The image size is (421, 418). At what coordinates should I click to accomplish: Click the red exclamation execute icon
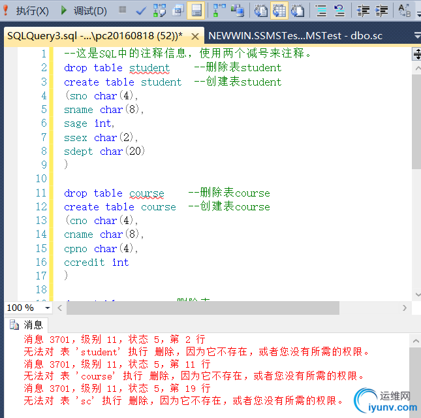click(5, 10)
